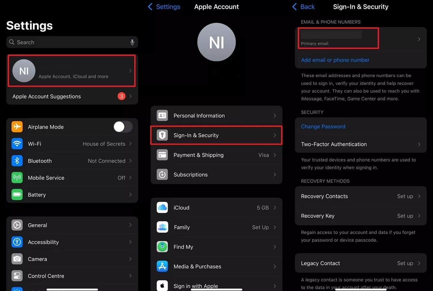Tap the large NI profile avatar
Screen dimensions: 433x291
(x=217, y=42)
